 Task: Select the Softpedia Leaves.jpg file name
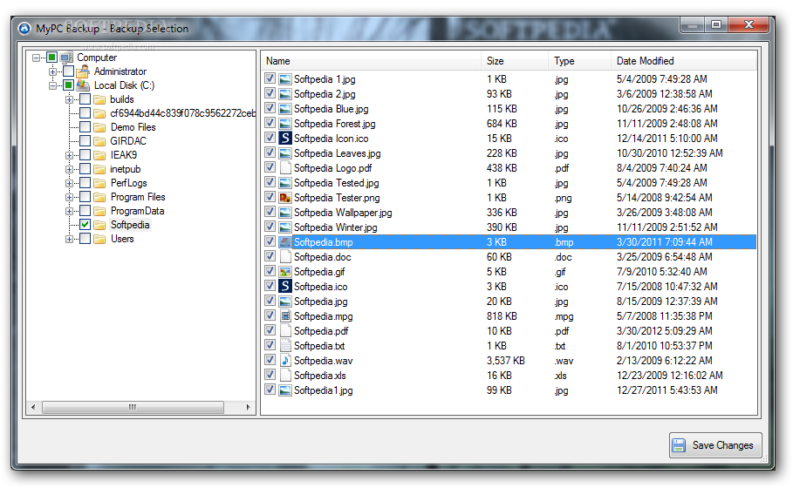click(338, 153)
